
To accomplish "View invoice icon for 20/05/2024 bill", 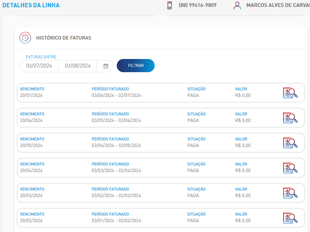I will pos(290,143).
